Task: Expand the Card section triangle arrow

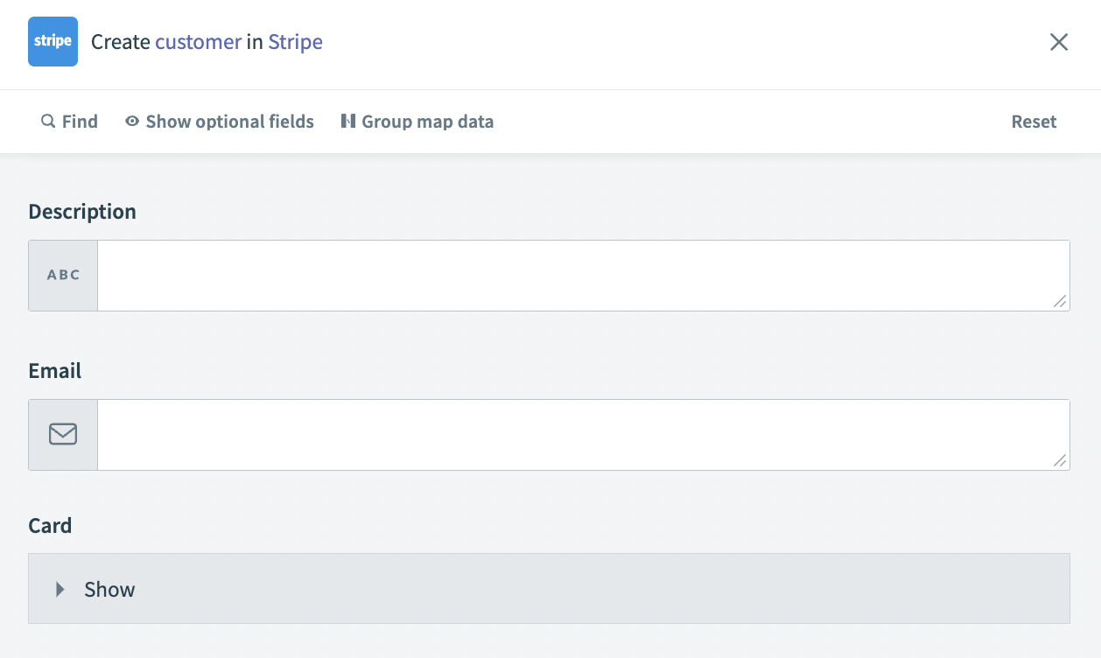Action: (60, 589)
